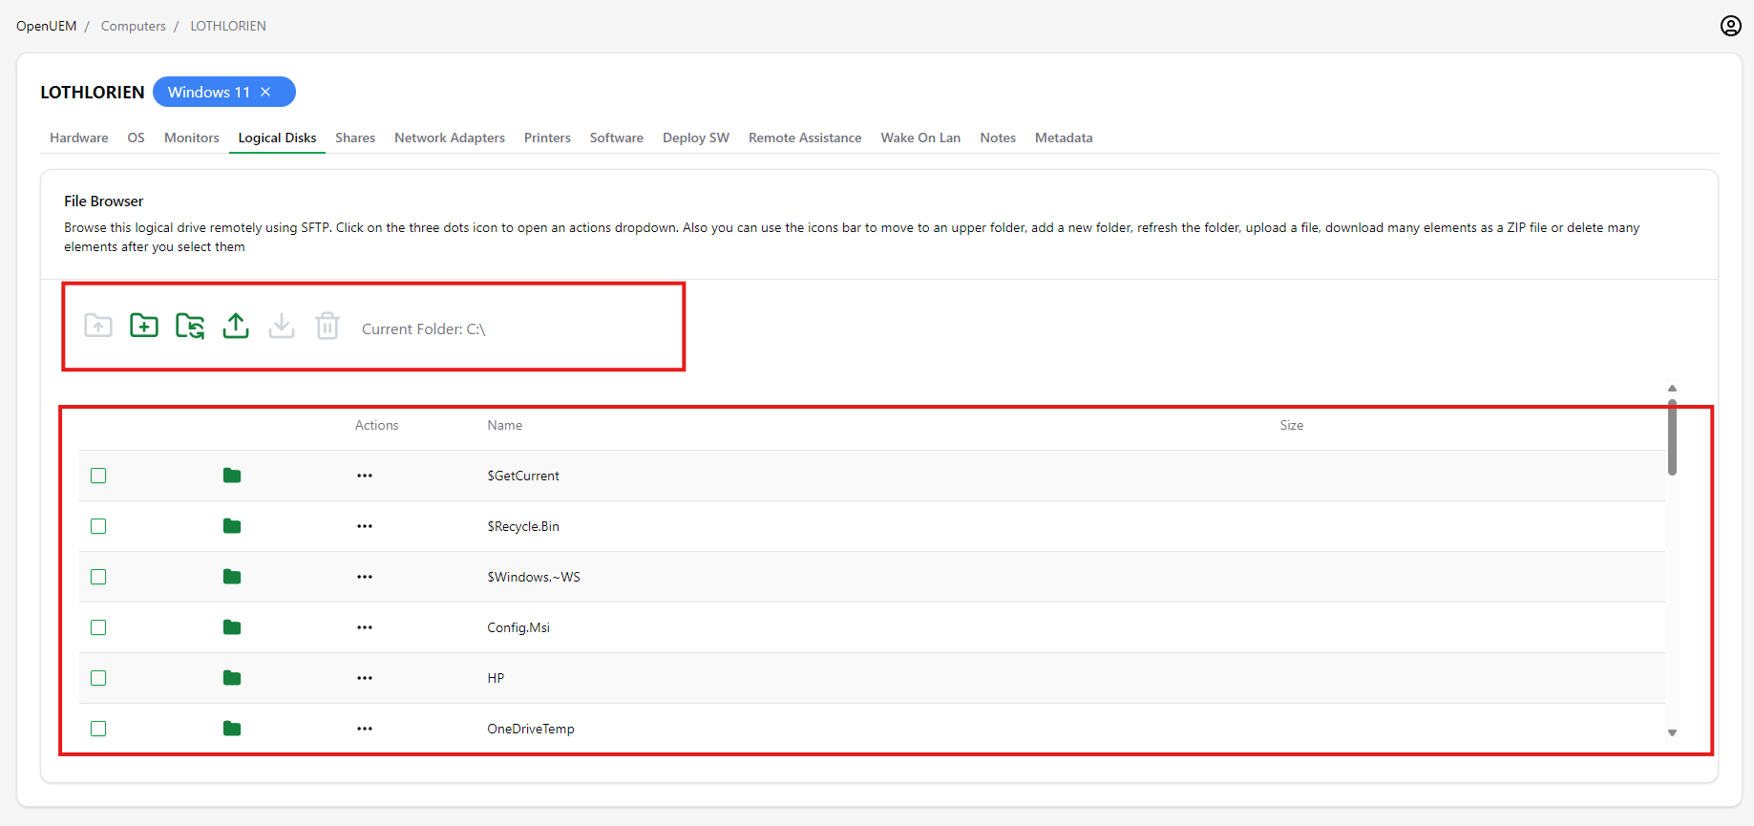Click the folder icon for $Recycle.Bin
Screen dimensions: 1754x826
pyautogui.click(x=232, y=526)
